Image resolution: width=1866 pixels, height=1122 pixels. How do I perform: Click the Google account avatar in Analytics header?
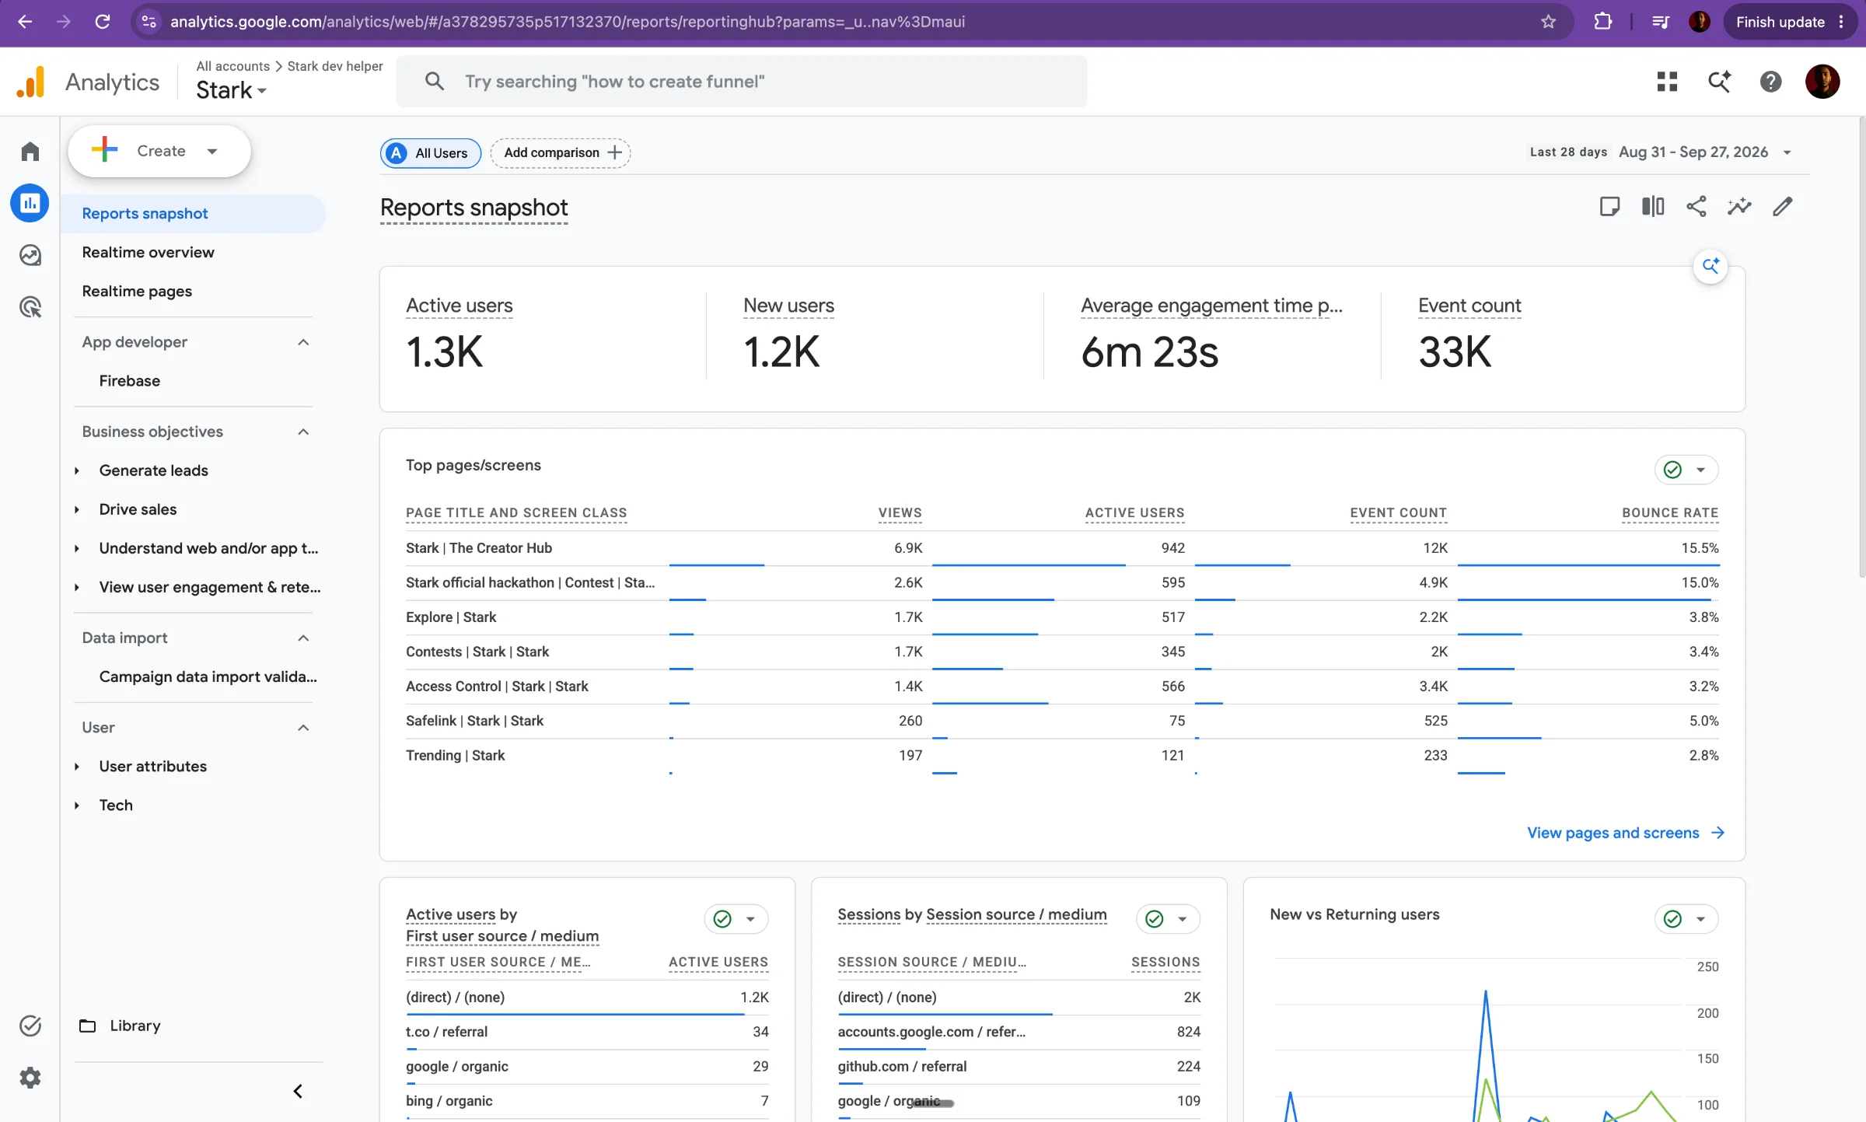pyautogui.click(x=1822, y=82)
